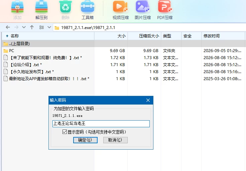Click the 2026-09-05 modified time cell

tap(222, 51)
